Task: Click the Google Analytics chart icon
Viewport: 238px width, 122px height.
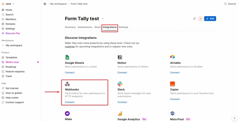Action: [120, 113]
